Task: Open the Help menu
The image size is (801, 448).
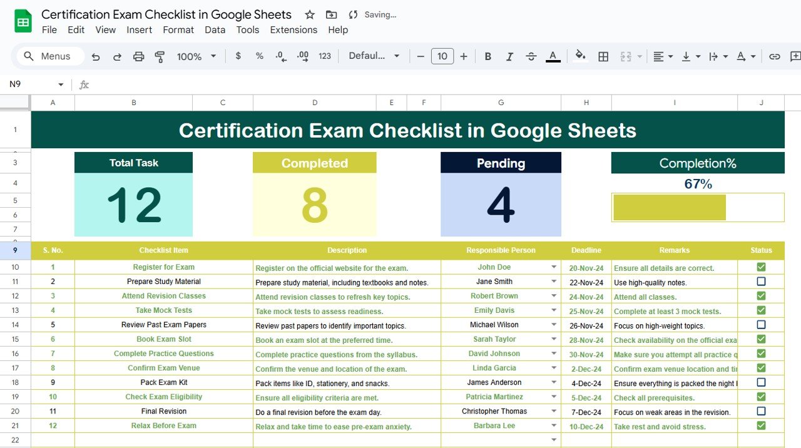Action: 338,30
